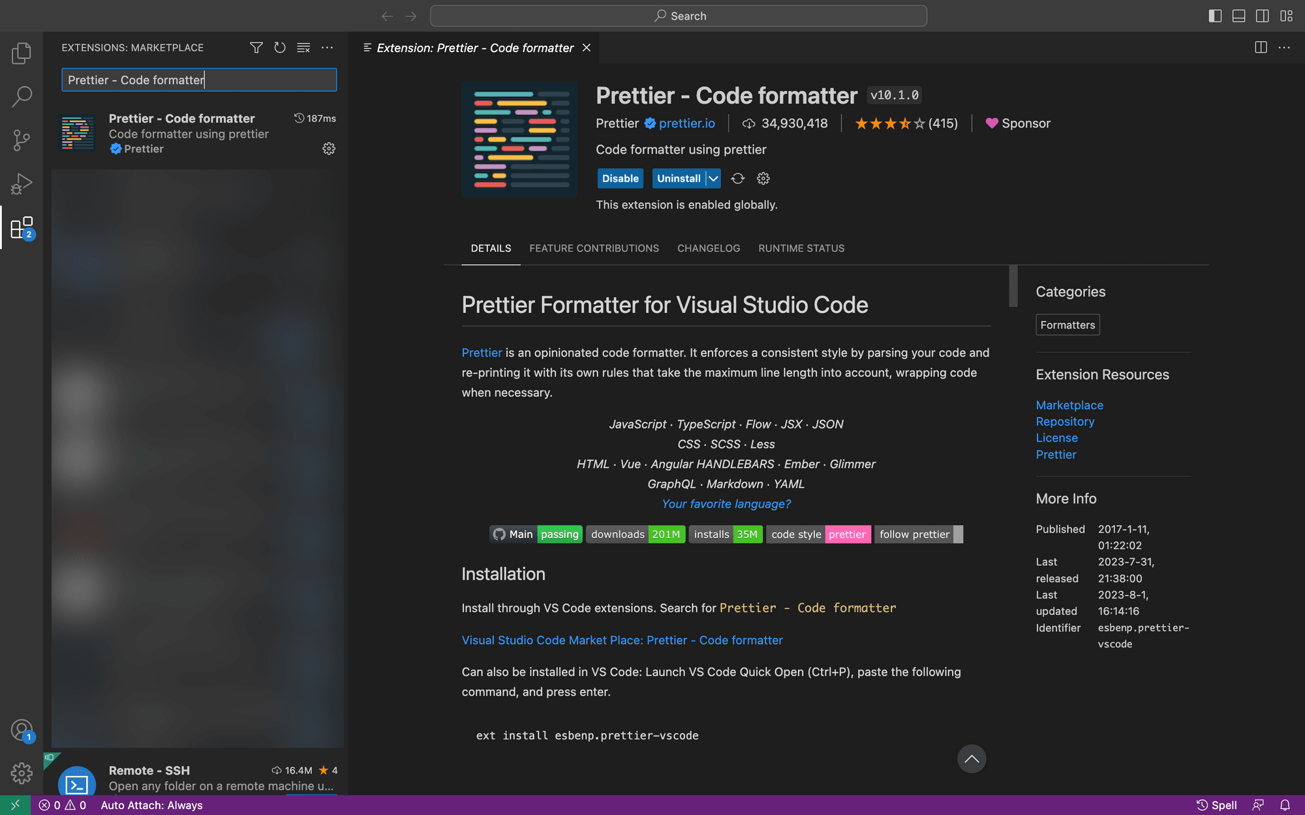Open the Run and Debug view
The image size is (1305, 815).
pyautogui.click(x=22, y=183)
